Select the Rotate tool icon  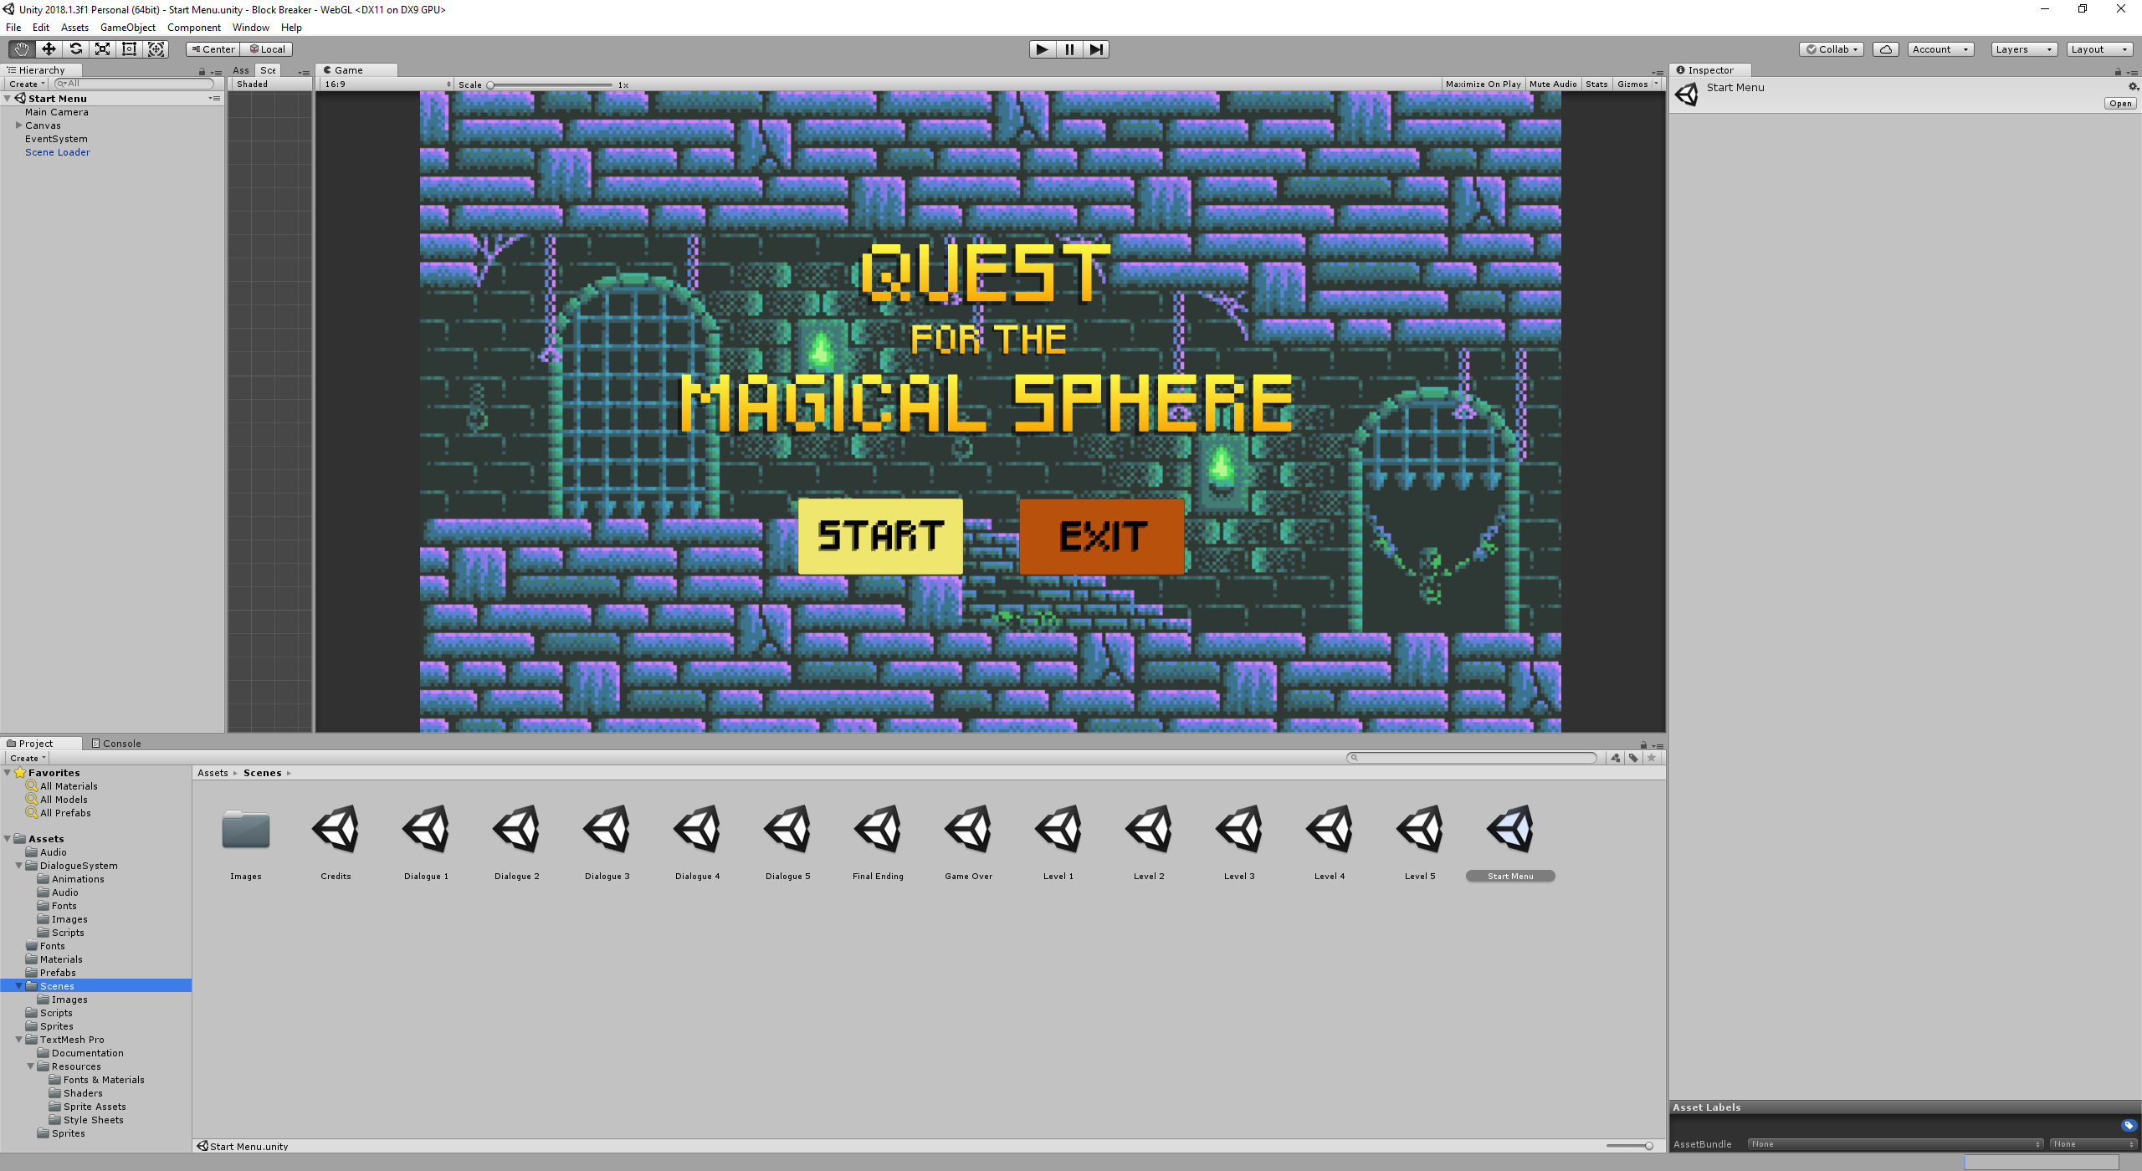tap(75, 49)
